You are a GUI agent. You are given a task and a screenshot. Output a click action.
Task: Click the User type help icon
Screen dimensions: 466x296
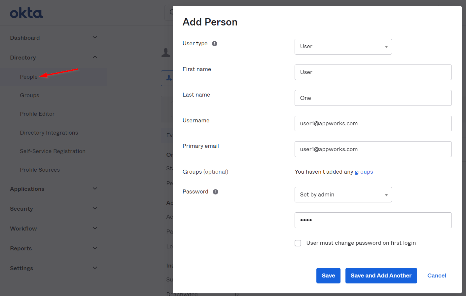tap(215, 44)
